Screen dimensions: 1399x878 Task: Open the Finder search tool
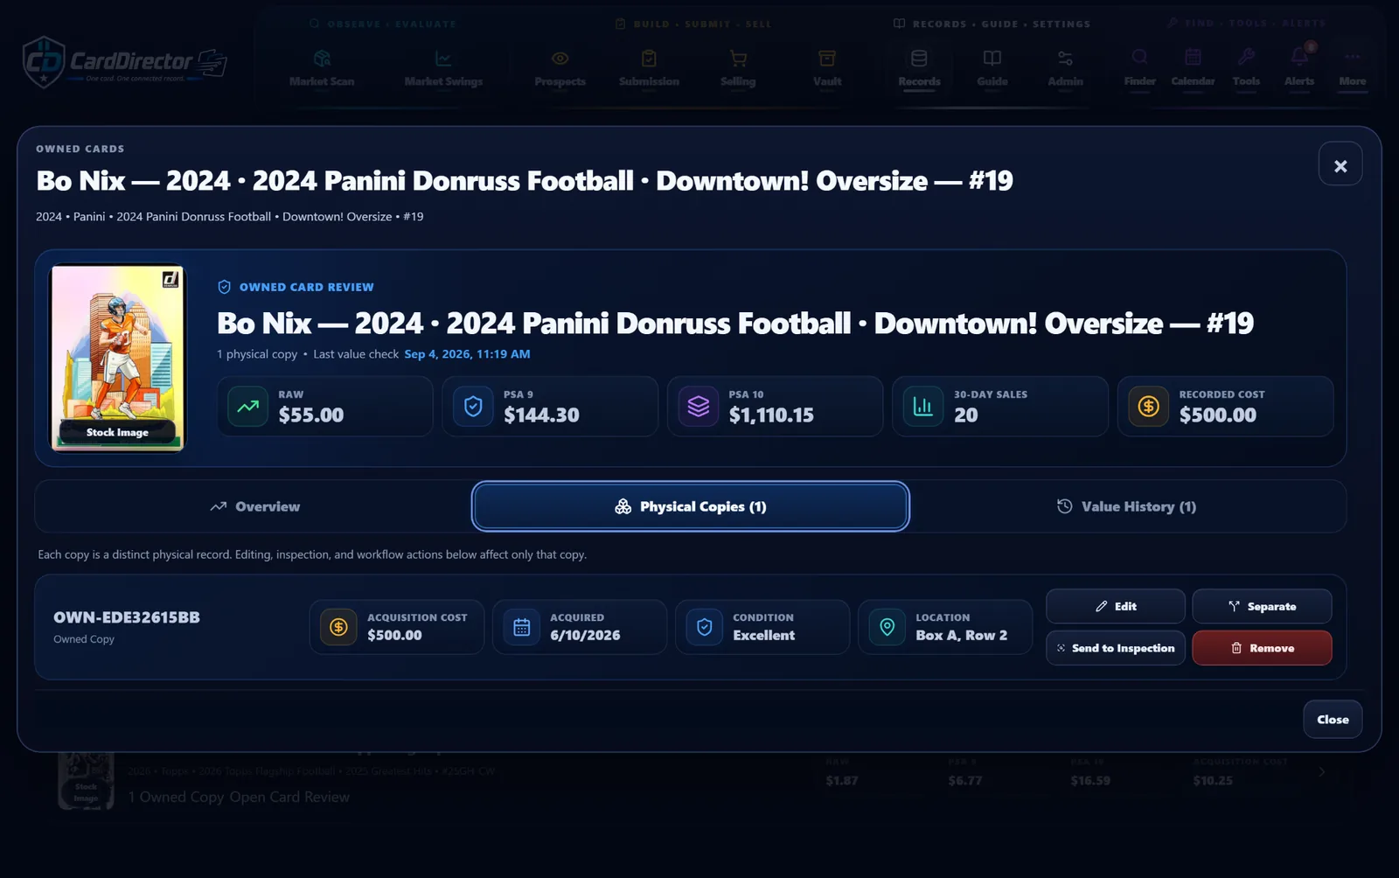point(1139,68)
